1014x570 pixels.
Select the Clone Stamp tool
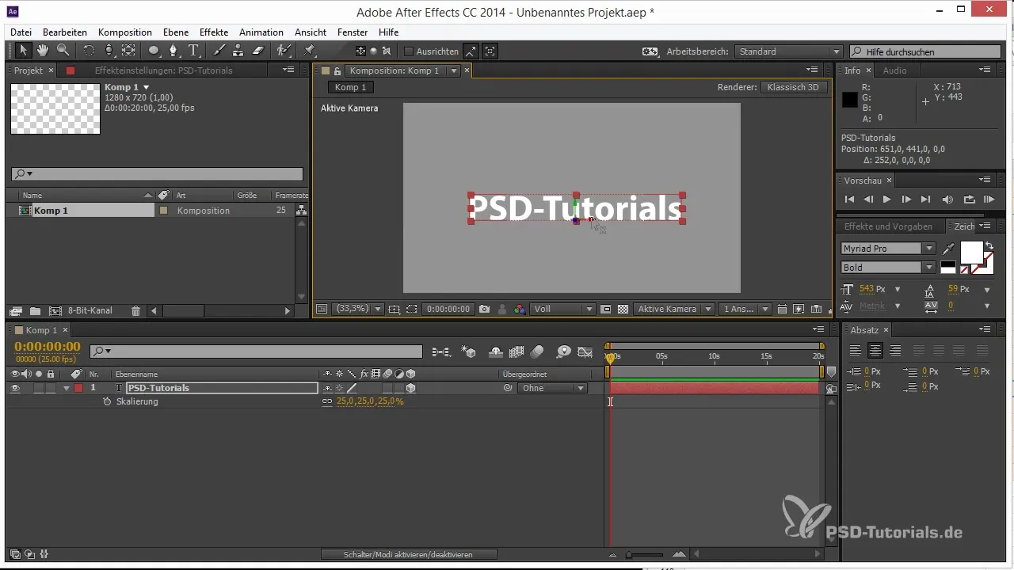pyautogui.click(x=238, y=51)
